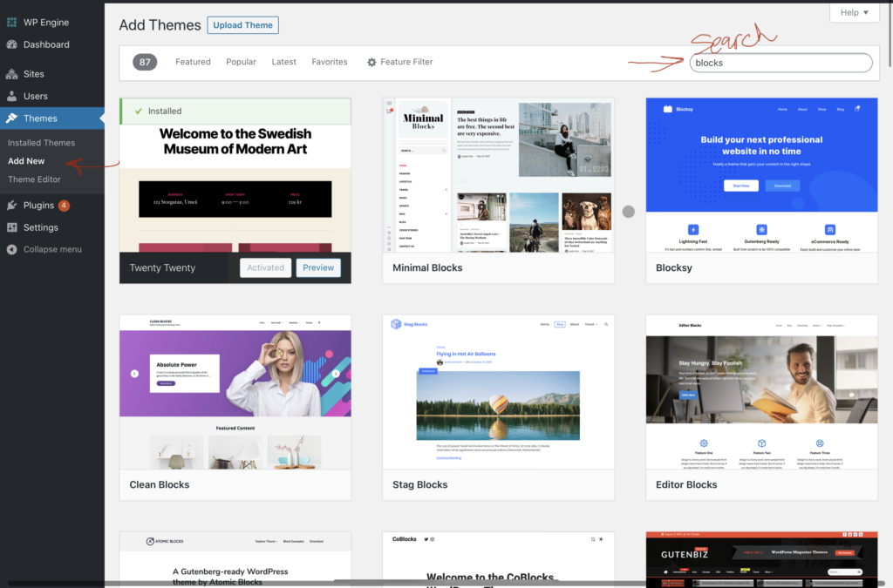Click the Themes brush icon
This screenshot has height=588, width=893.
pos(11,118)
